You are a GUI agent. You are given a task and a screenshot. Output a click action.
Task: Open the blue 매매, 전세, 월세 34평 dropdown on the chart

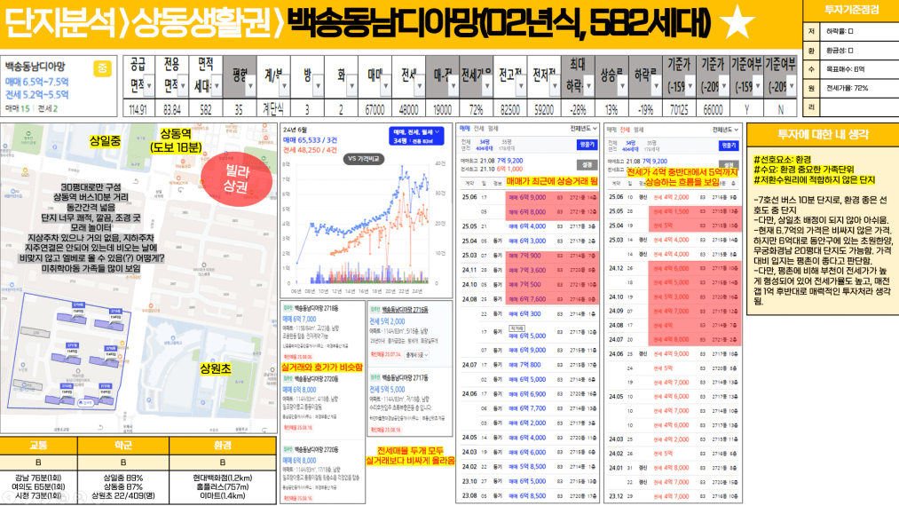point(416,136)
